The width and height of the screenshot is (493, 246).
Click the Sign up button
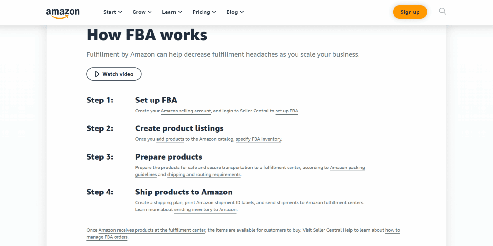[410, 12]
